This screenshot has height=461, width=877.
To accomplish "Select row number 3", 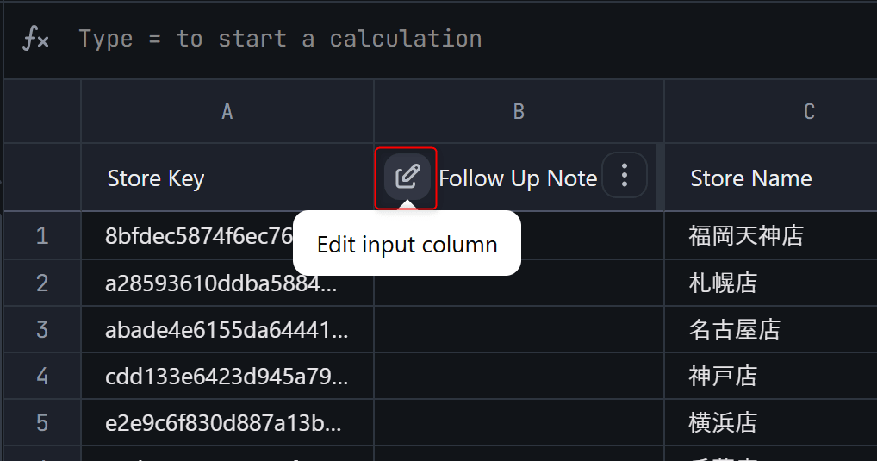I will [42, 329].
